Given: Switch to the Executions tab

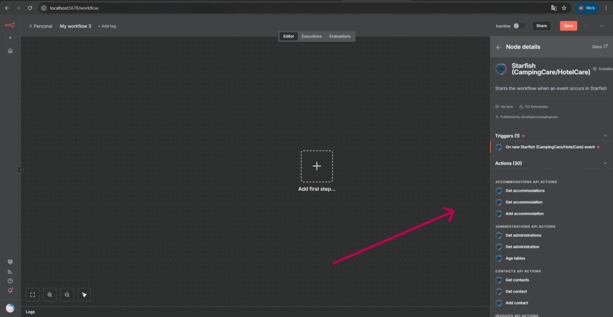Looking at the screenshot, I should point(311,36).
